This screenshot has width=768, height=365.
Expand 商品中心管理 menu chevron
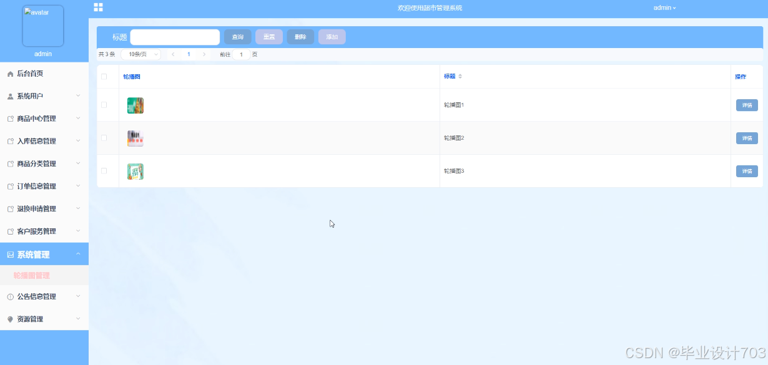coord(78,118)
